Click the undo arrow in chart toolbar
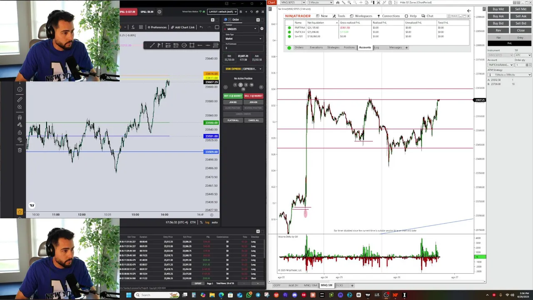 (201, 27)
